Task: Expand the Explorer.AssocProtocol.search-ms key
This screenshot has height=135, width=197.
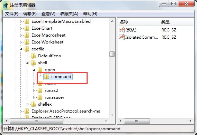Action: tap(21, 111)
